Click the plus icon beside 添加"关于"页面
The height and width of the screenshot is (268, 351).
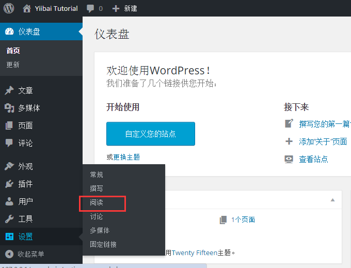pyautogui.click(x=289, y=141)
